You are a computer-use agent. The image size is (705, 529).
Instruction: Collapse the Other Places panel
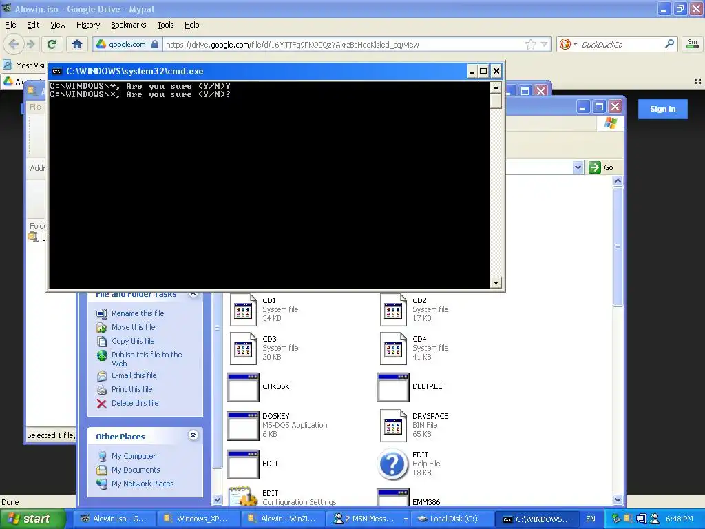coord(193,435)
